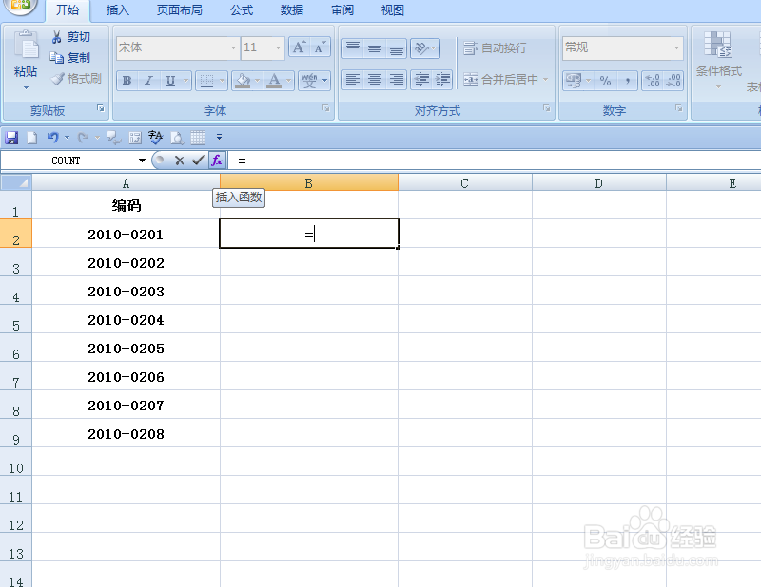Click spelling check icon in quick toolbar
Image resolution: width=761 pixels, height=587 pixels.
click(x=155, y=138)
